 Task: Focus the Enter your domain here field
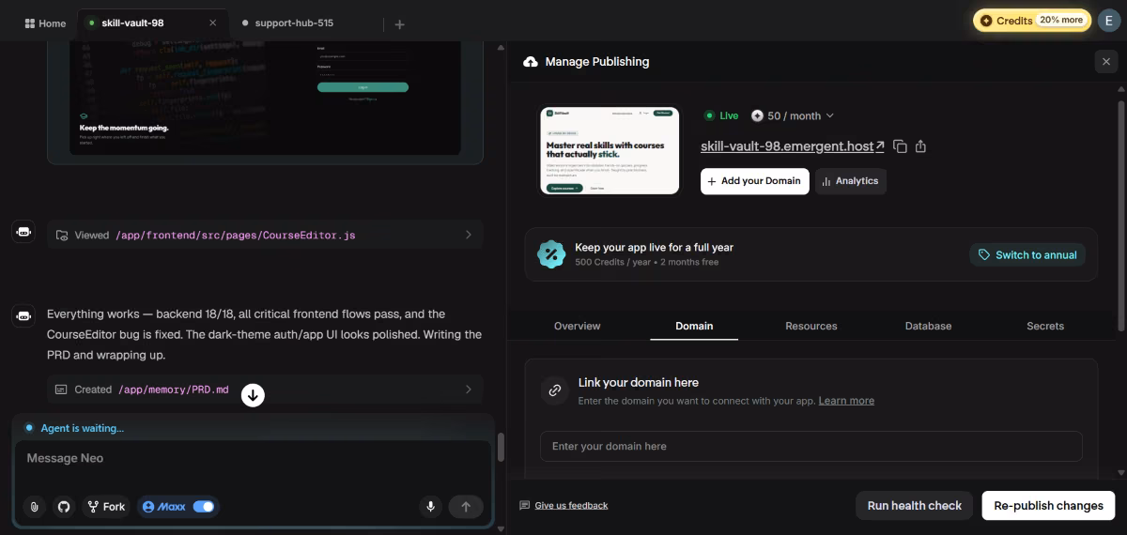pos(811,446)
